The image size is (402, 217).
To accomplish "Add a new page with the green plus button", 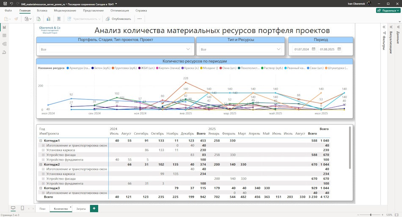I will (94, 209).
